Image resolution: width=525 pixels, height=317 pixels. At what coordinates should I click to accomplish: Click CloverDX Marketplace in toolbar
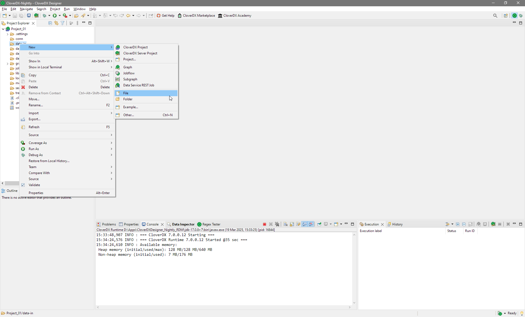[199, 16]
